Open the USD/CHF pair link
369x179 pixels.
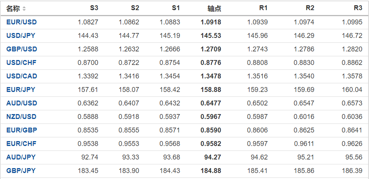21,63
